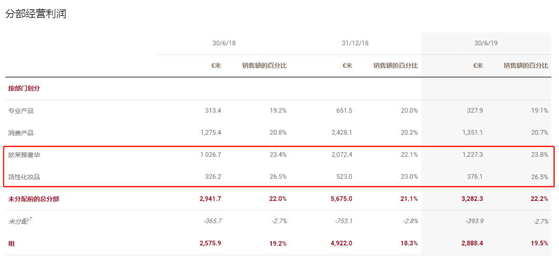Select the 5,675.0 total value
This screenshot has height=261, width=559.
341,199
